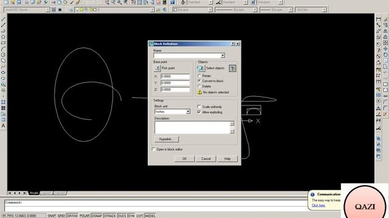Click the Save icon in top toolbar
Viewport: 389px width, 218px height.
click(x=19, y=2)
